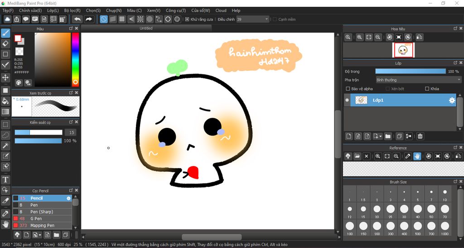Open the Cloud menu

221,10
